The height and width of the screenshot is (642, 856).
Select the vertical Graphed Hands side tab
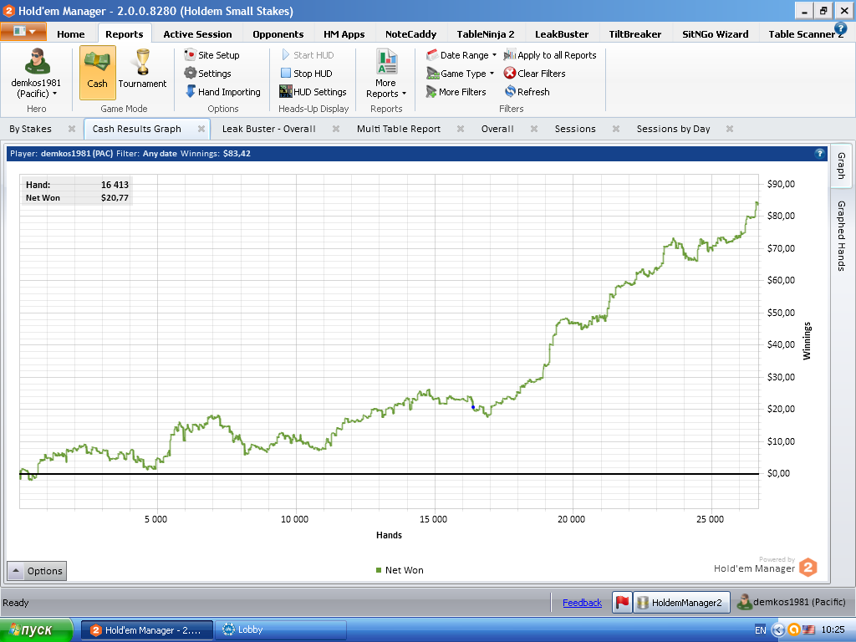[841, 236]
